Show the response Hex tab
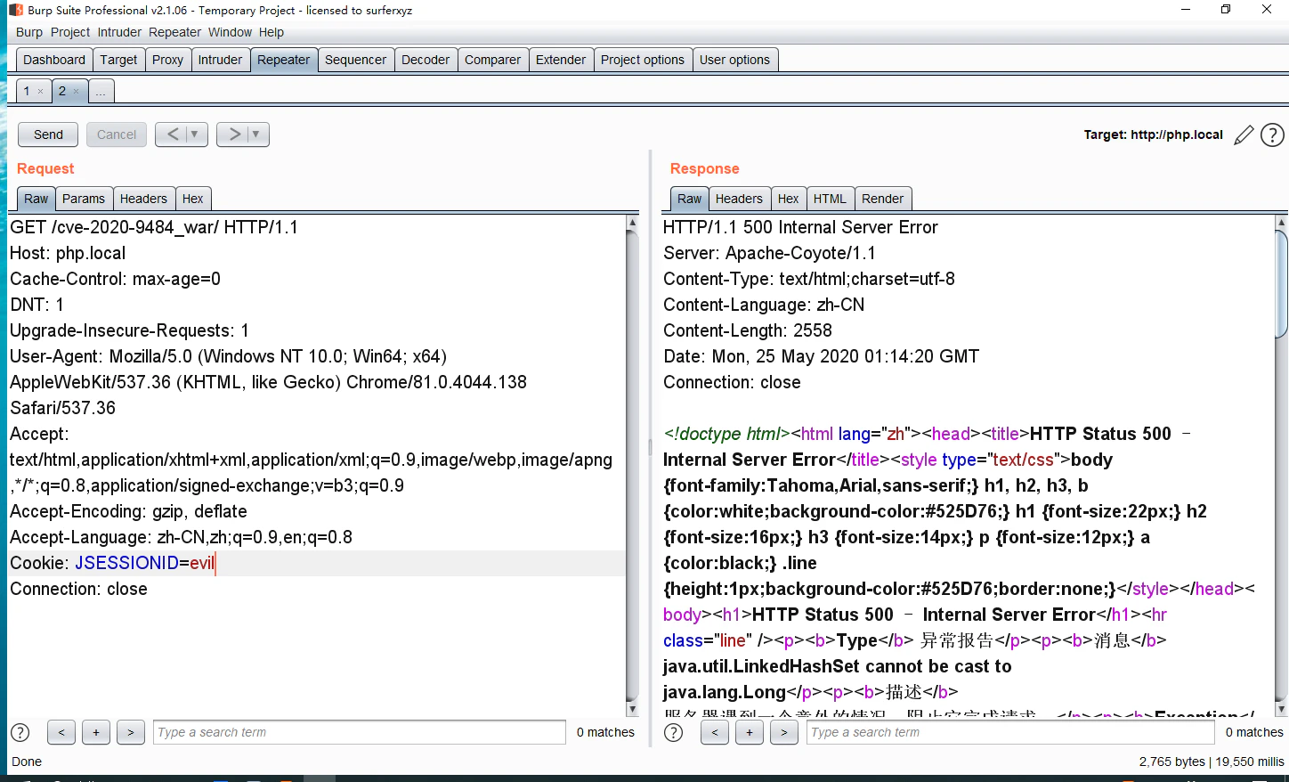This screenshot has height=782, width=1289. (x=789, y=199)
